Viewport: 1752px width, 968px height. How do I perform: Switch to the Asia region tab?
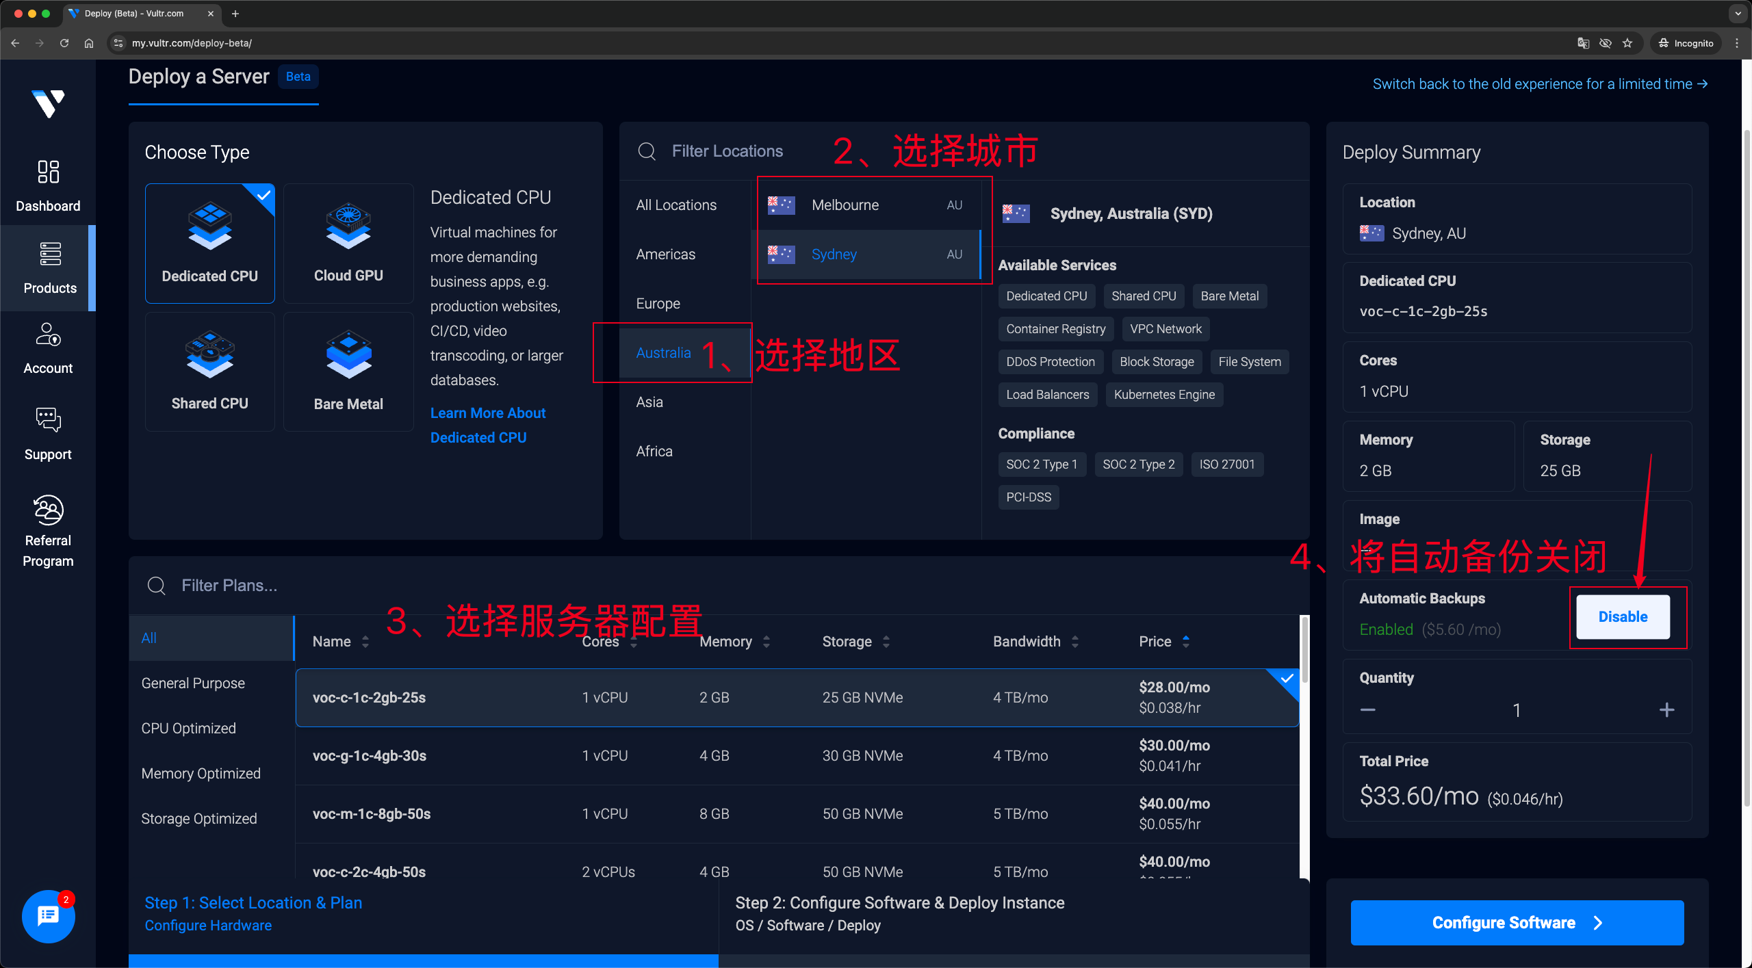coord(649,402)
